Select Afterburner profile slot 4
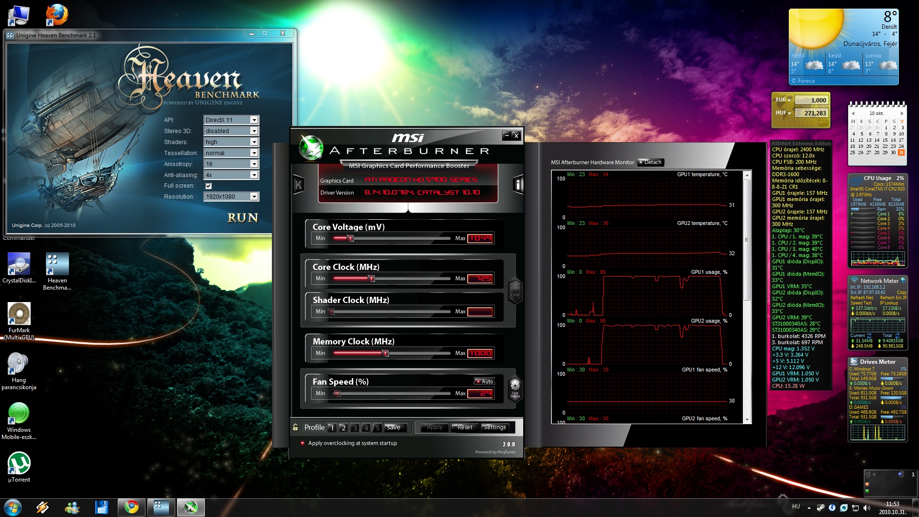Screen dimensions: 919x517 pyautogui.click(x=366, y=427)
